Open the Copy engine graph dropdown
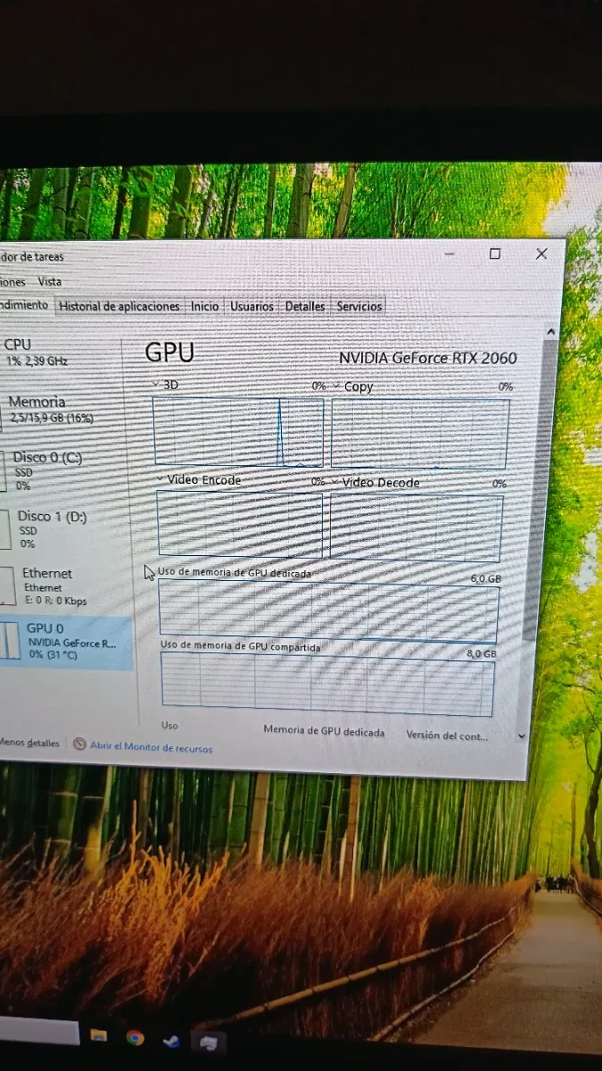 pos(338,386)
